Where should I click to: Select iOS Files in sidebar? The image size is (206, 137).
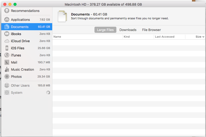tap(18, 48)
